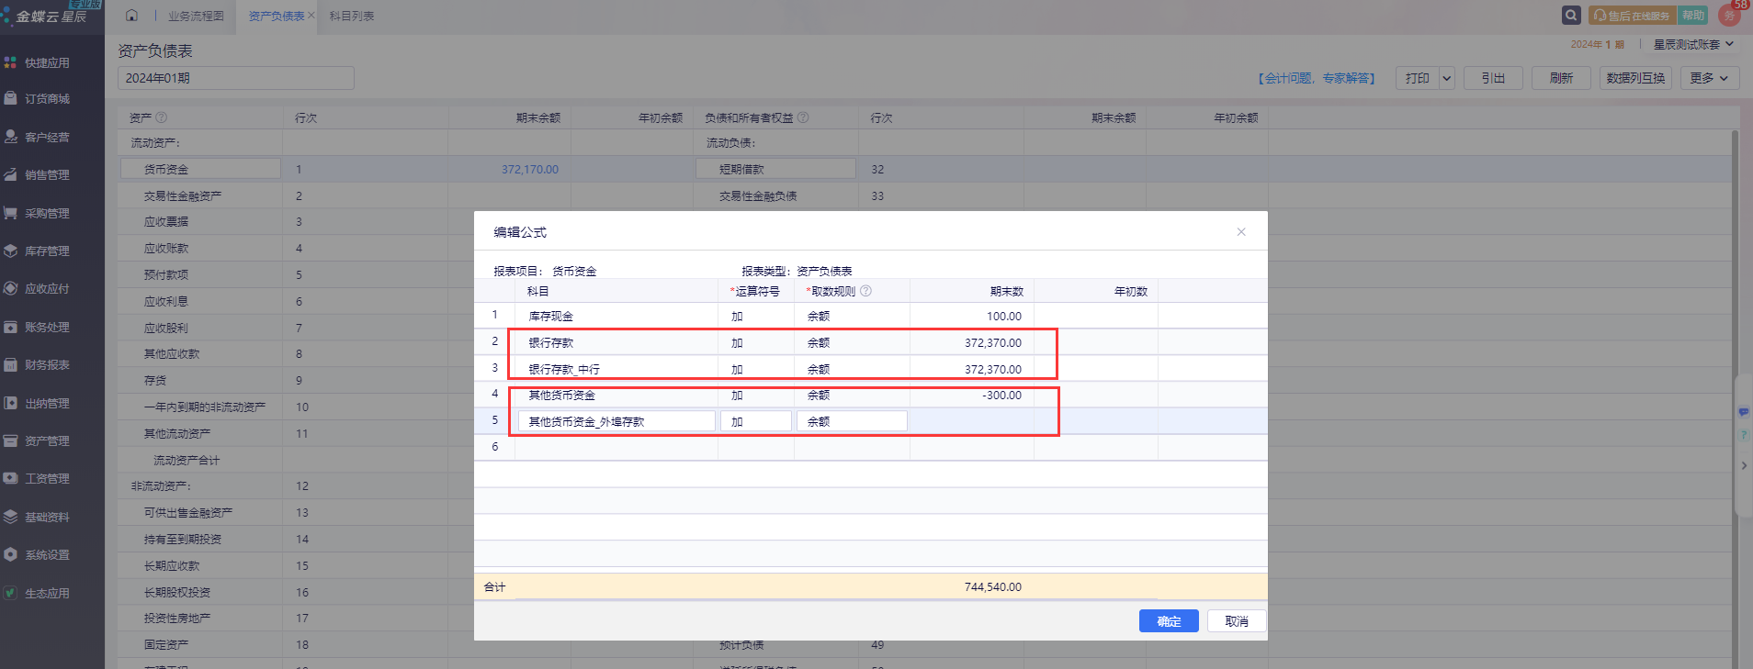
Task: Open 快捷应用 sidebar icon
Action: point(10,62)
